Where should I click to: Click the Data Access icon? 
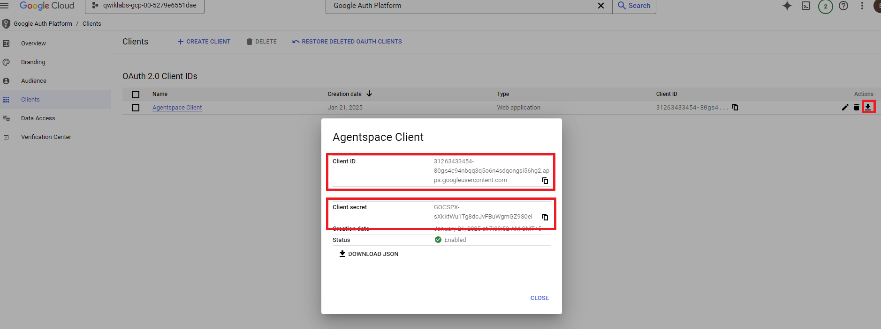point(6,118)
